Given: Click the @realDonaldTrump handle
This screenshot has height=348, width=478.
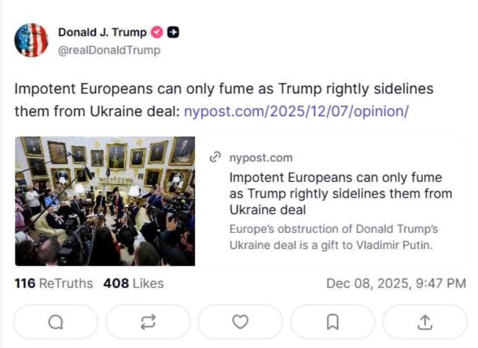Looking at the screenshot, I should pyautogui.click(x=109, y=50).
